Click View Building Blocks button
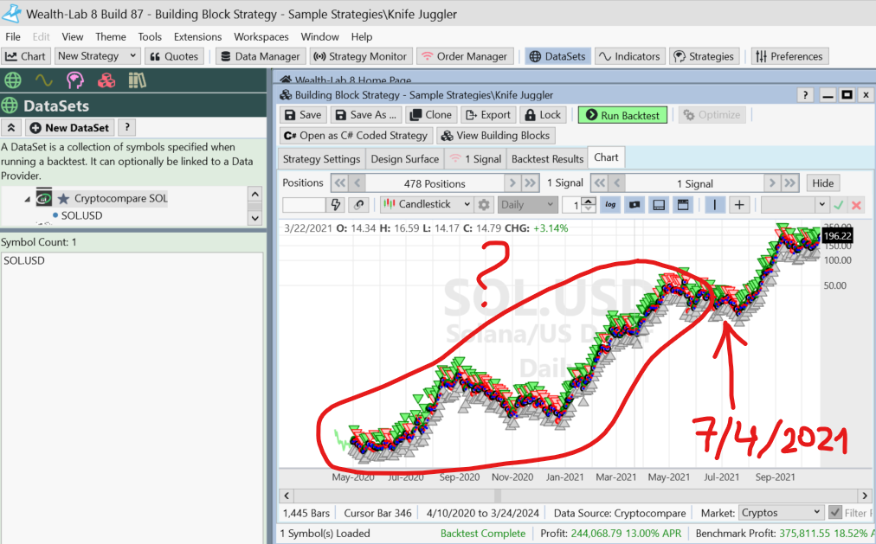The height and width of the screenshot is (544, 876). point(496,136)
